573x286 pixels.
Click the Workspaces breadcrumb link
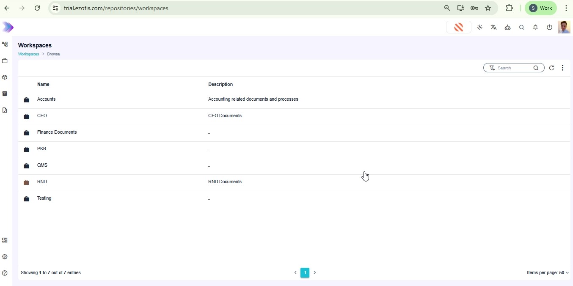28,54
